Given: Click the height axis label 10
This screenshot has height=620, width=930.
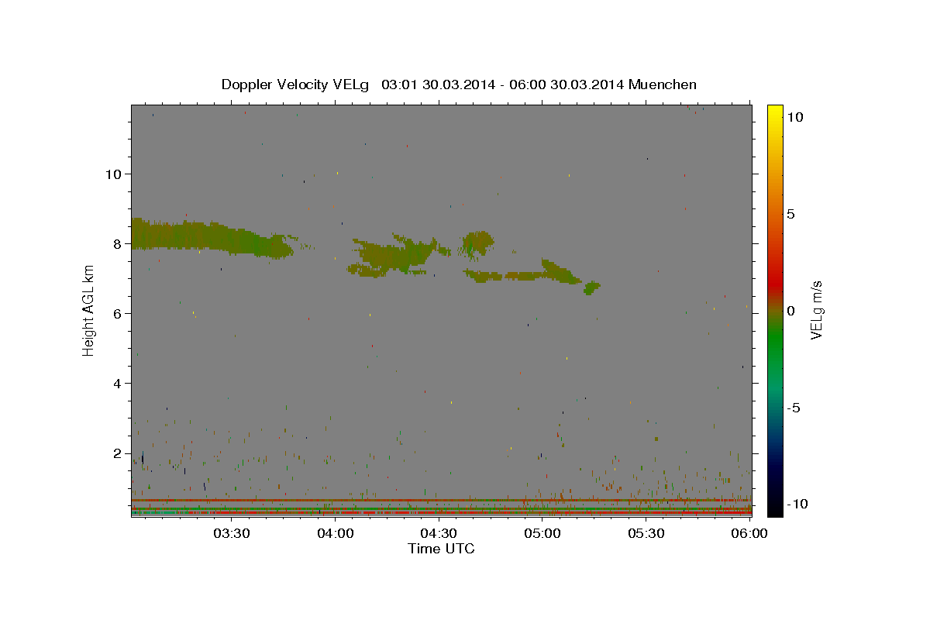Looking at the screenshot, I should 114,174.
